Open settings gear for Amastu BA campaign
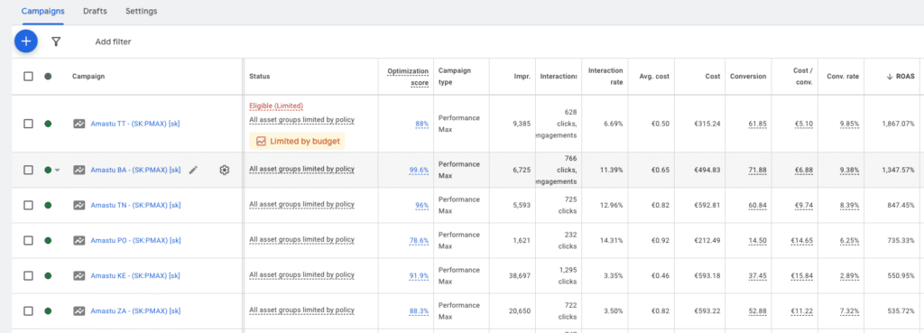Viewport: 924px width, 333px height. click(x=224, y=170)
